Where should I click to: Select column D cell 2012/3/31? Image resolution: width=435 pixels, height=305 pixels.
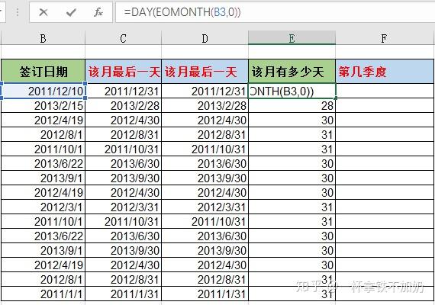pos(205,207)
